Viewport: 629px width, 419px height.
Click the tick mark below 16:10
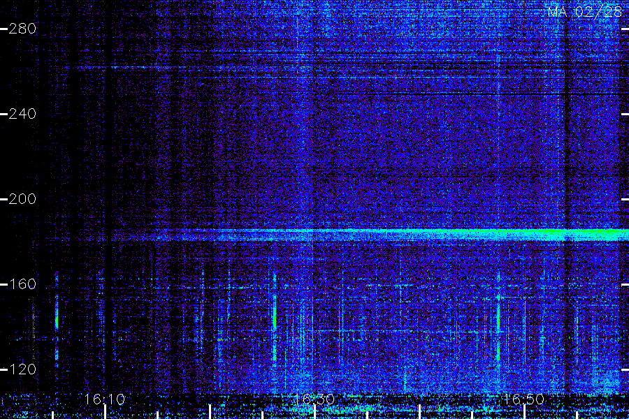tap(105, 412)
